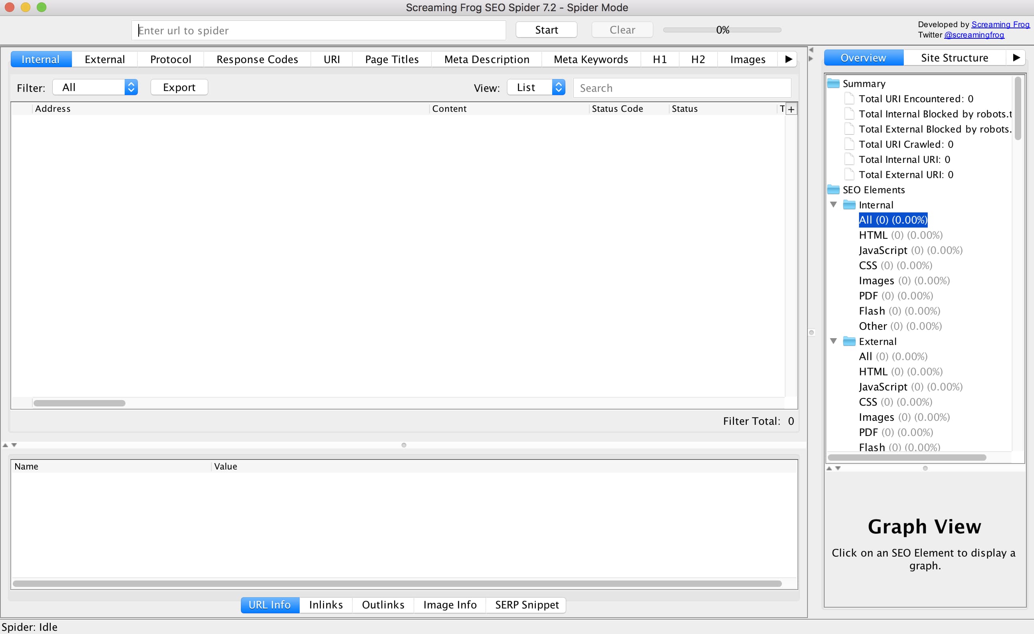
Task: Click the Export button
Action: pos(179,87)
